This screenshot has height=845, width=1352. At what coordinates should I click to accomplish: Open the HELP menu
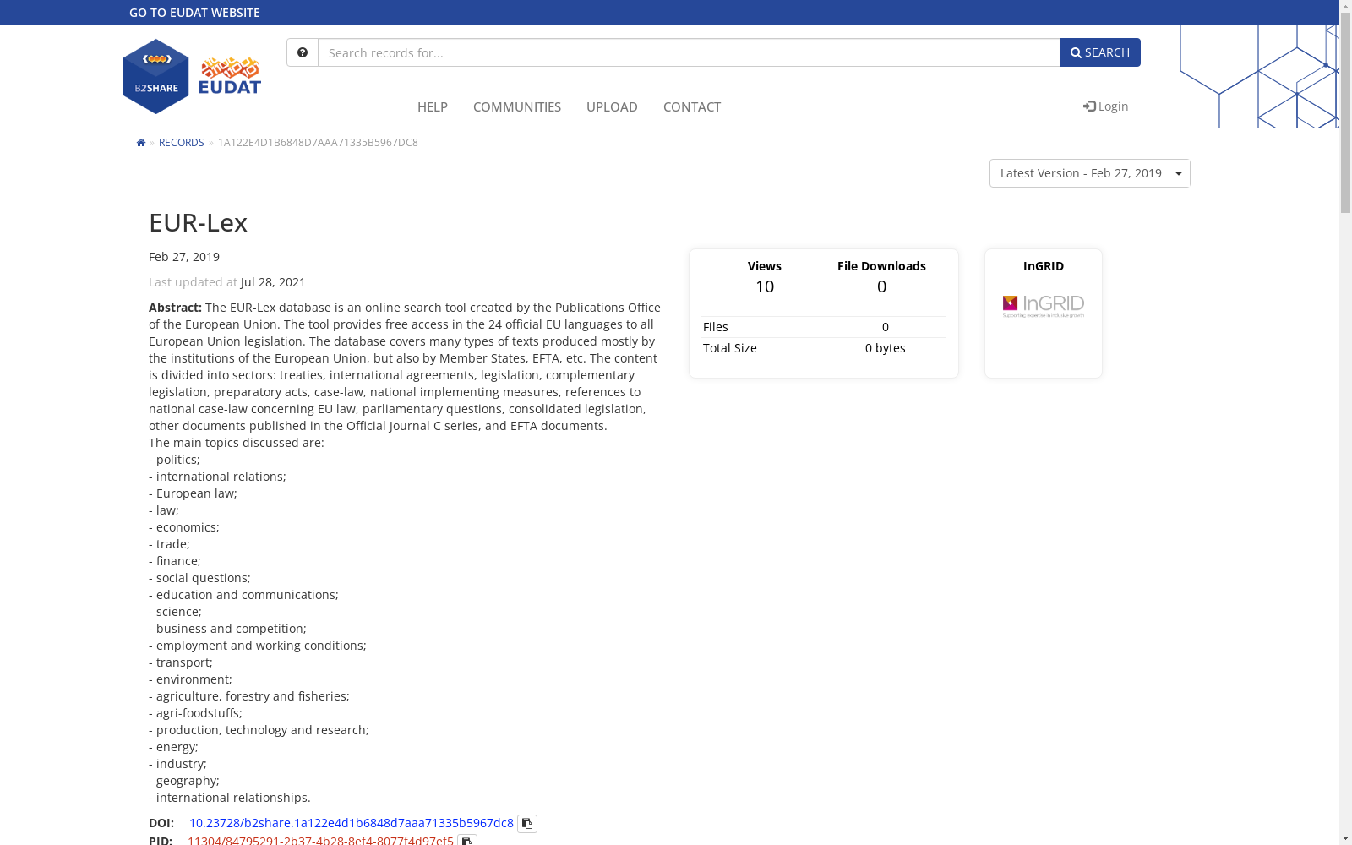tap(433, 106)
